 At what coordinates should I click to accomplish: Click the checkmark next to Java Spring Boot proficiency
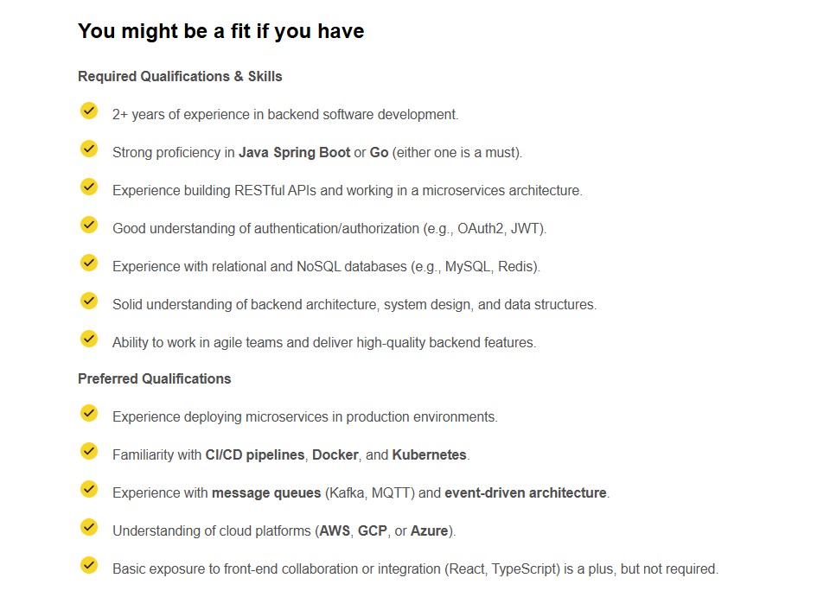[x=89, y=149]
